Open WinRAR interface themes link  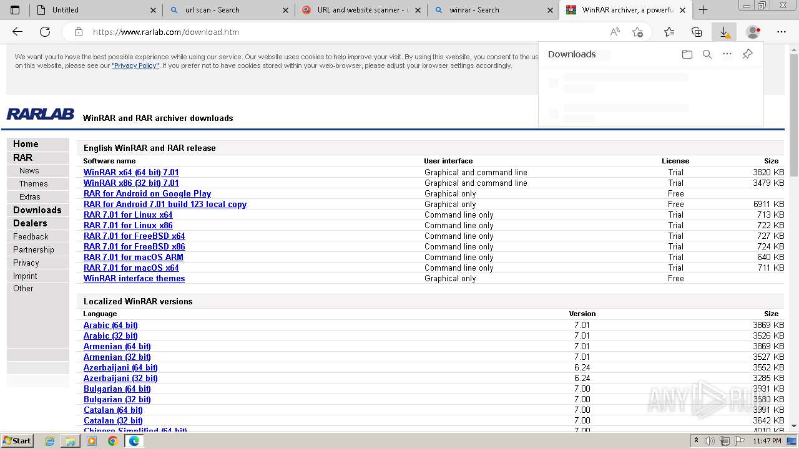tap(134, 279)
